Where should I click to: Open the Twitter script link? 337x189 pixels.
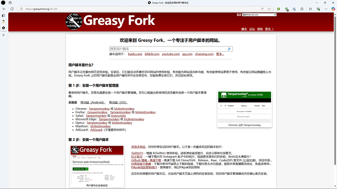tap(137, 153)
